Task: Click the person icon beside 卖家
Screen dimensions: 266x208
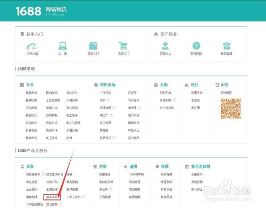Action: (22, 166)
